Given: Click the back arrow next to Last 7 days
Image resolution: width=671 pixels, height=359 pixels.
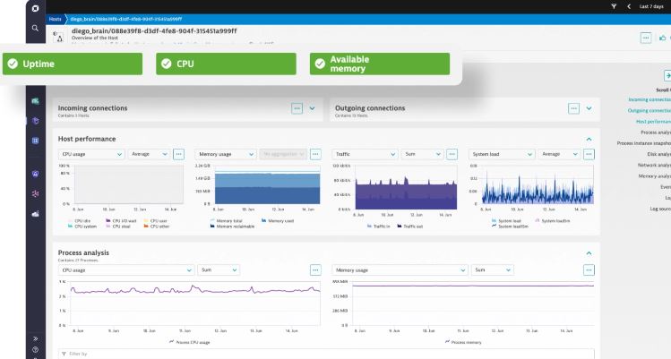Looking at the screenshot, I should point(629,6).
